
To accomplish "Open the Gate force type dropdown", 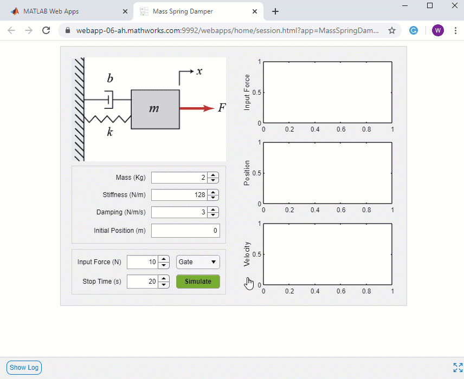I will point(197,262).
